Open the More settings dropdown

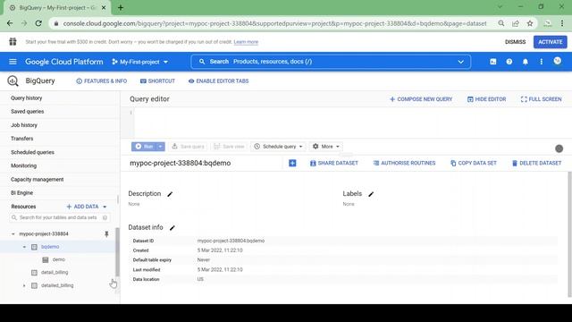coord(326,147)
